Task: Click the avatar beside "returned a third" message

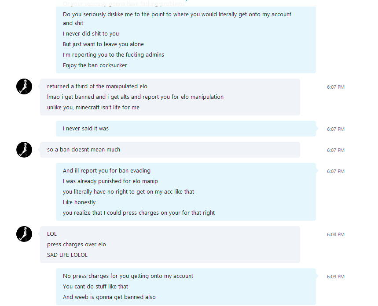Action: click(24, 86)
